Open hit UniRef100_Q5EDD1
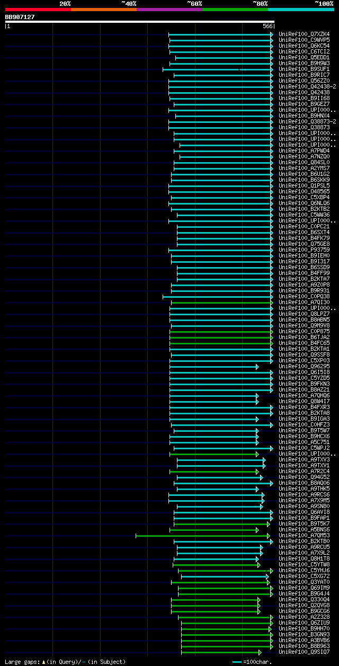Viewport: 339px width, 666px height. (304, 58)
